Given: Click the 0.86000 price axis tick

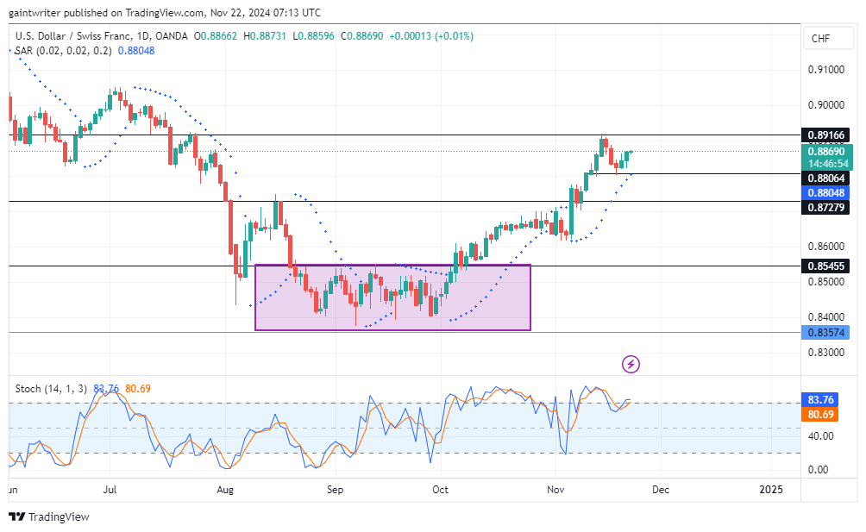Looking at the screenshot, I should [x=826, y=246].
